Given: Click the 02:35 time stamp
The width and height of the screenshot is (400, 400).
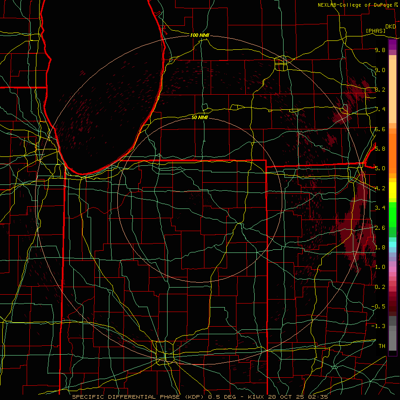Looking at the screenshot, I should [319, 397].
